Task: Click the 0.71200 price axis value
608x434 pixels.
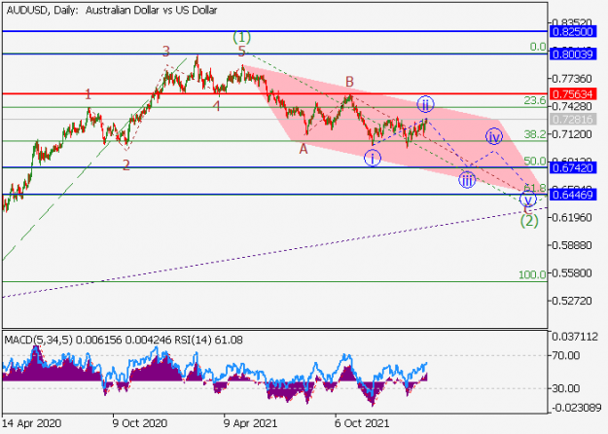Action: (573, 134)
